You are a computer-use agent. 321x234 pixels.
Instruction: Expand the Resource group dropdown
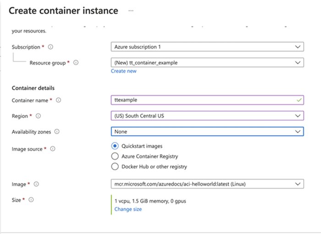coord(207,63)
